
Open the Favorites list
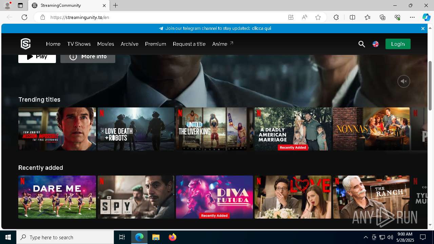(x=368, y=17)
